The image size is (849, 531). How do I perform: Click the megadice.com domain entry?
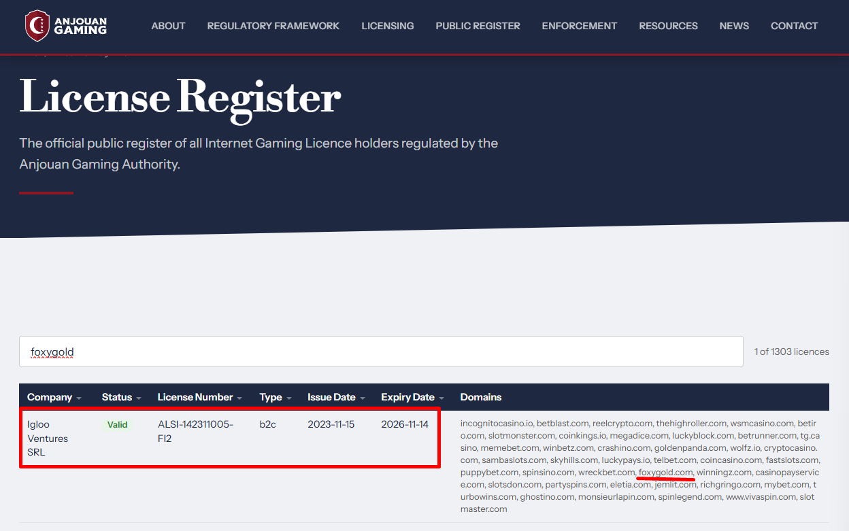pyautogui.click(x=639, y=435)
